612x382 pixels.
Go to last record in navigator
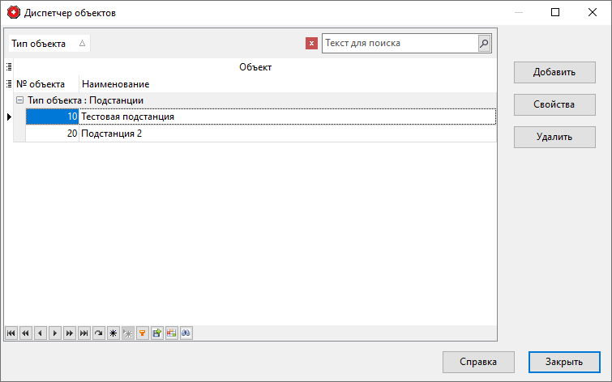pos(84,333)
